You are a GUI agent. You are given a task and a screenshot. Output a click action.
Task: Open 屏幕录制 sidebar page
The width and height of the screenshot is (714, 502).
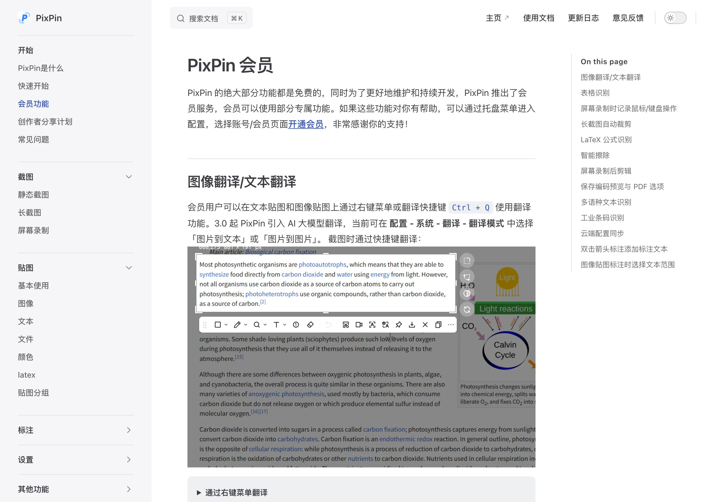point(33,230)
